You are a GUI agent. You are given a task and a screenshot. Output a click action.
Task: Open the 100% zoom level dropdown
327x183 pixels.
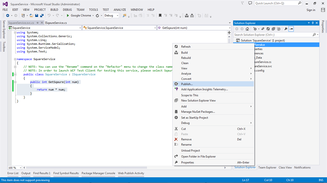(20, 168)
